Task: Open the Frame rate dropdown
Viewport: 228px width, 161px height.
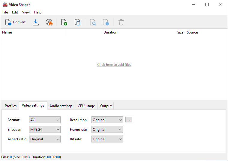Action: click(107, 130)
